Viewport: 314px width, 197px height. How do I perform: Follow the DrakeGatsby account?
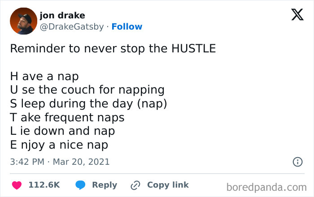(127, 26)
